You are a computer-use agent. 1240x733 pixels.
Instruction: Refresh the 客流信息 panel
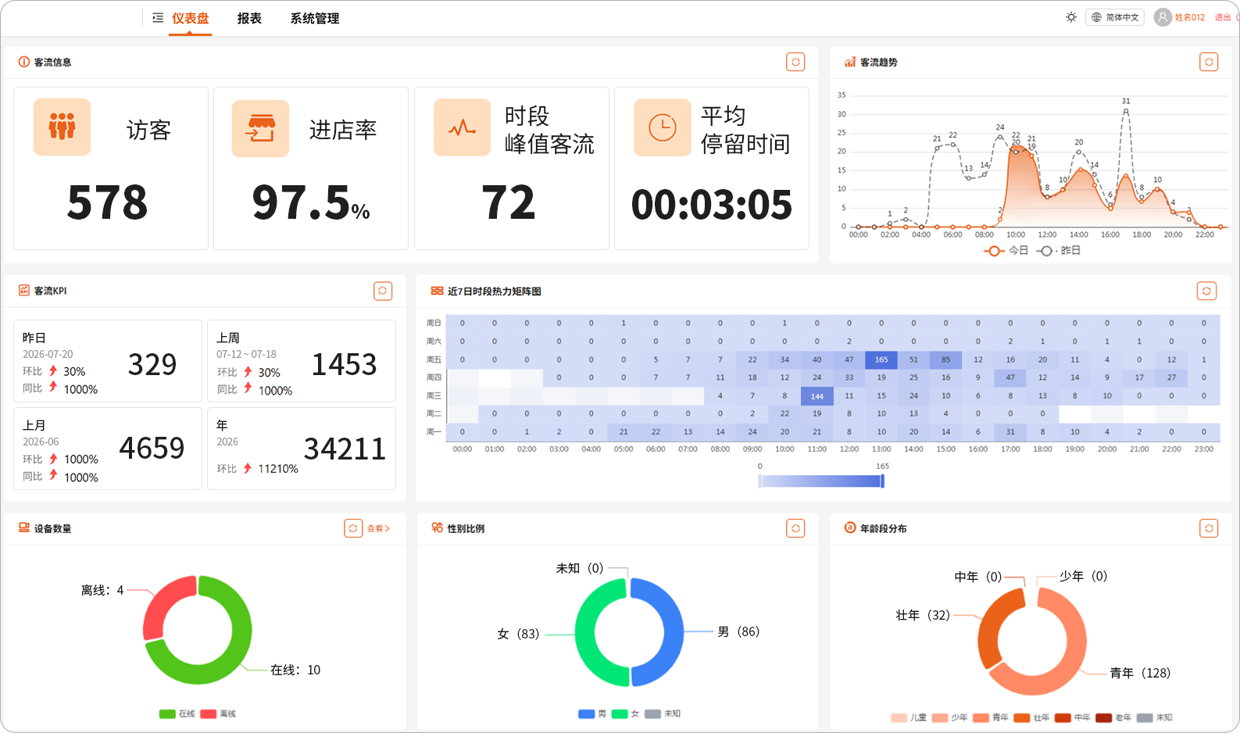[795, 62]
